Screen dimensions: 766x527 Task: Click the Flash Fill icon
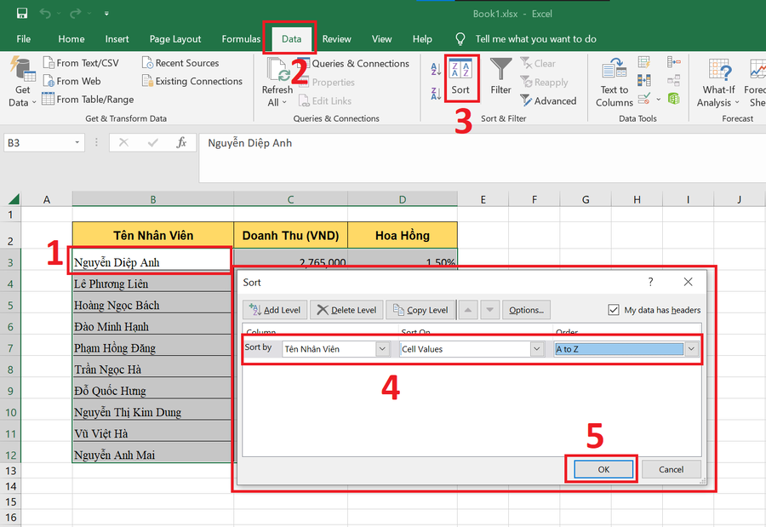pos(644,62)
